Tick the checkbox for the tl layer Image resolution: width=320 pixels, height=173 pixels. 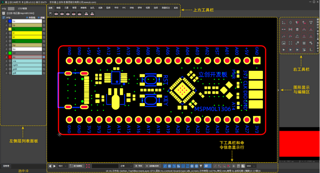6,33
